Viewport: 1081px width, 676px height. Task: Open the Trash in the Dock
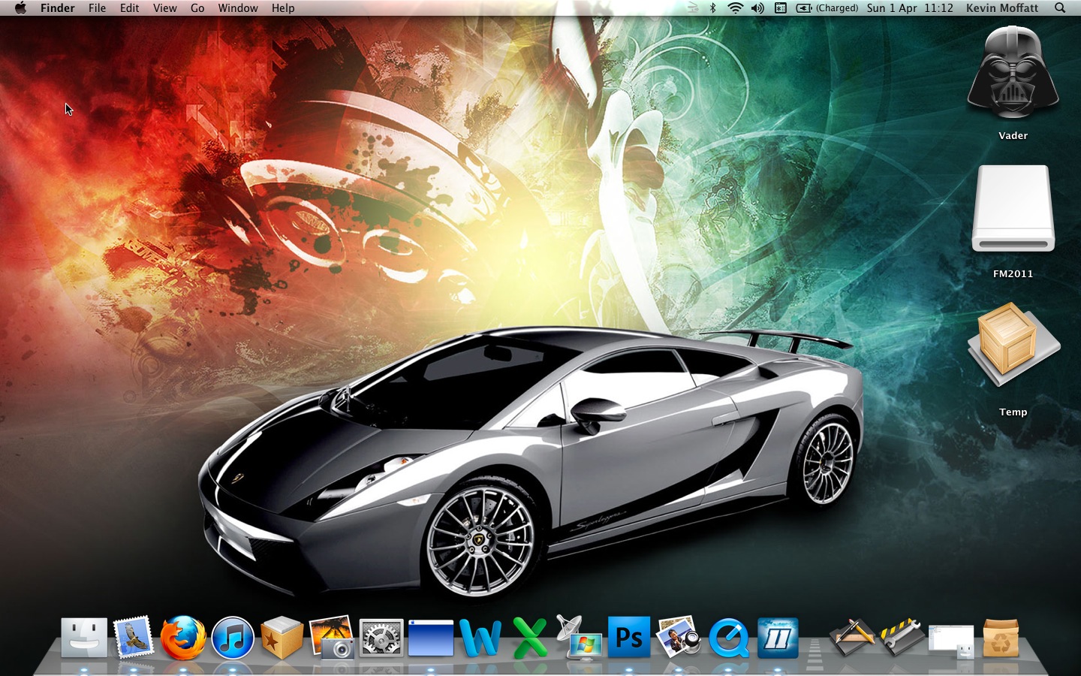[1001, 638]
